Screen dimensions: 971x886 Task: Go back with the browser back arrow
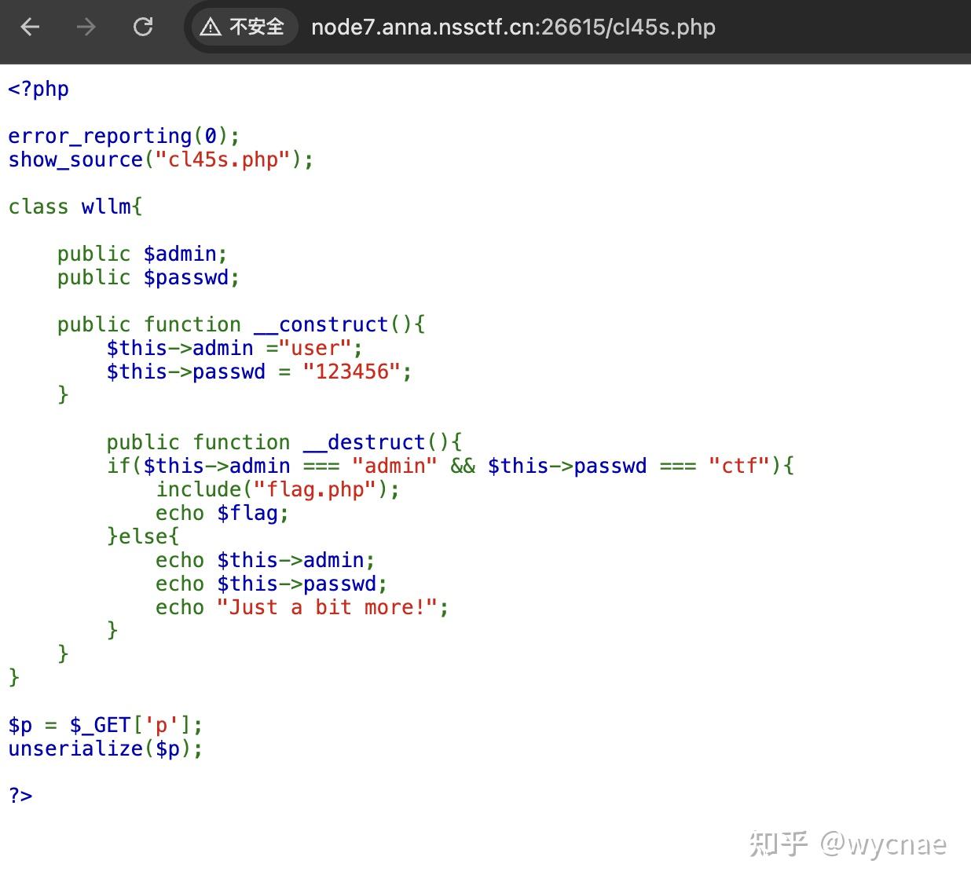[x=30, y=27]
